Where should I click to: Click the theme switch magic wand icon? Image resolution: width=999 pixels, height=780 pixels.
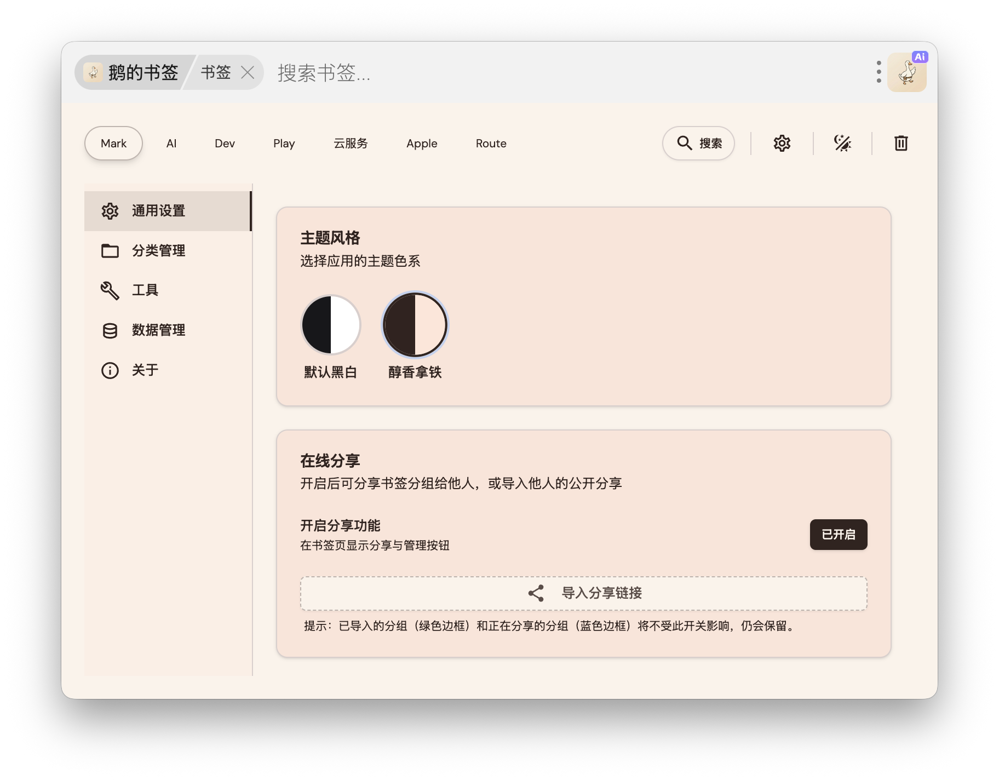(x=842, y=144)
